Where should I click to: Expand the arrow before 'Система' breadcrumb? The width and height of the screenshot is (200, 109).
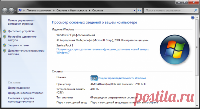(90, 11)
